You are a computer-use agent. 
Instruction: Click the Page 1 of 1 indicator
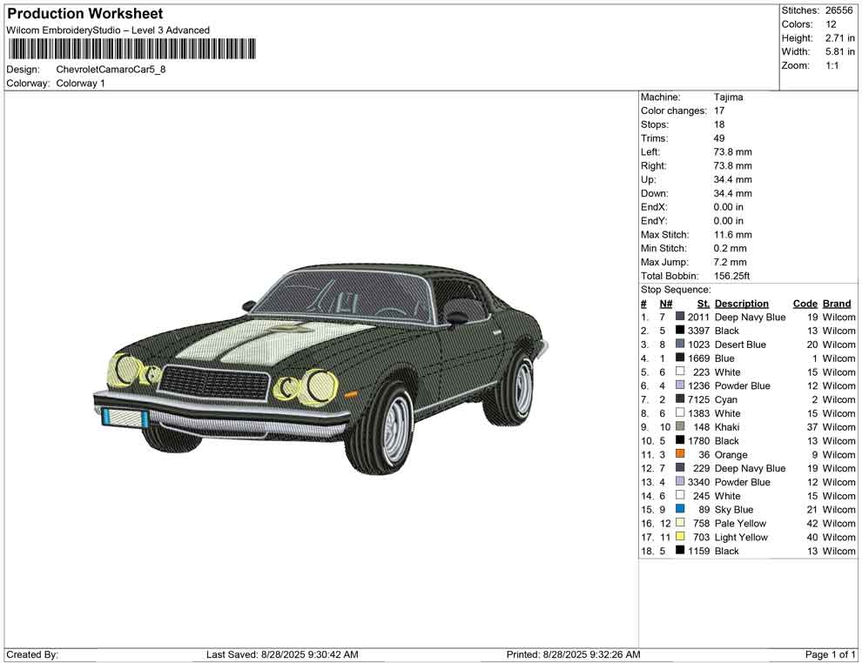830,654
